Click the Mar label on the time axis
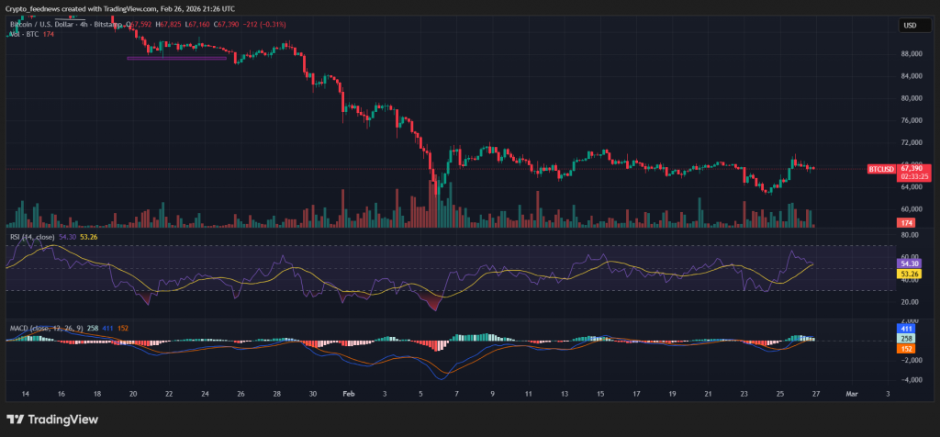The height and width of the screenshot is (437, 940). (852, 392)
